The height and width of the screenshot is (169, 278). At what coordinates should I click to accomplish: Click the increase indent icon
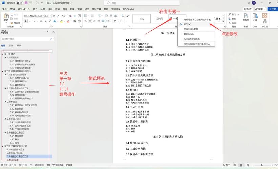click(111, 16)
